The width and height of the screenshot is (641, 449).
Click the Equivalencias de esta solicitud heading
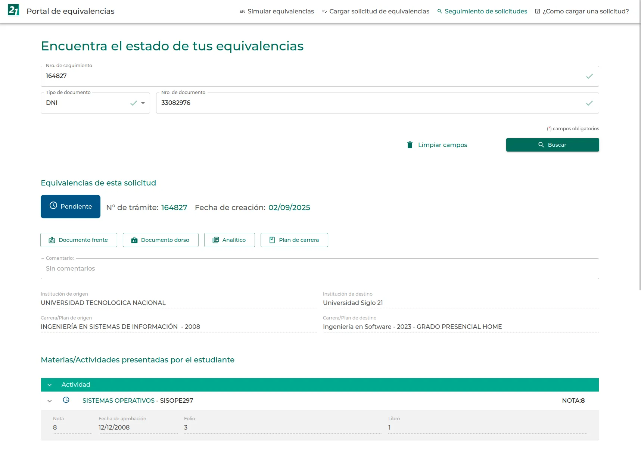[99, 183]
